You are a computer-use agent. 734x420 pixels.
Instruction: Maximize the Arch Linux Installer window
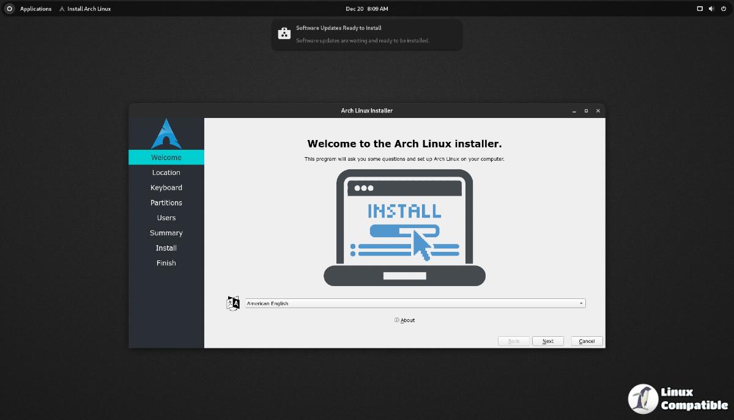pyautogui.click(x=586, y=111)
